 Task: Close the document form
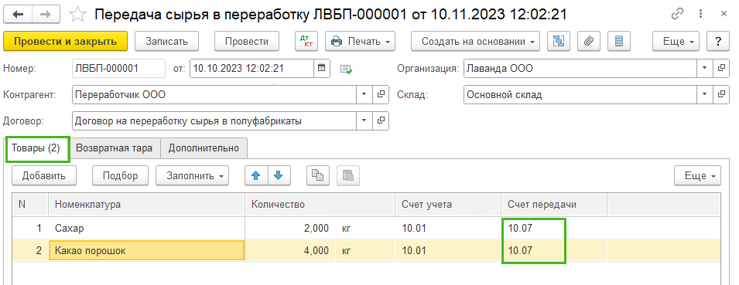click(x=724, y=15)
